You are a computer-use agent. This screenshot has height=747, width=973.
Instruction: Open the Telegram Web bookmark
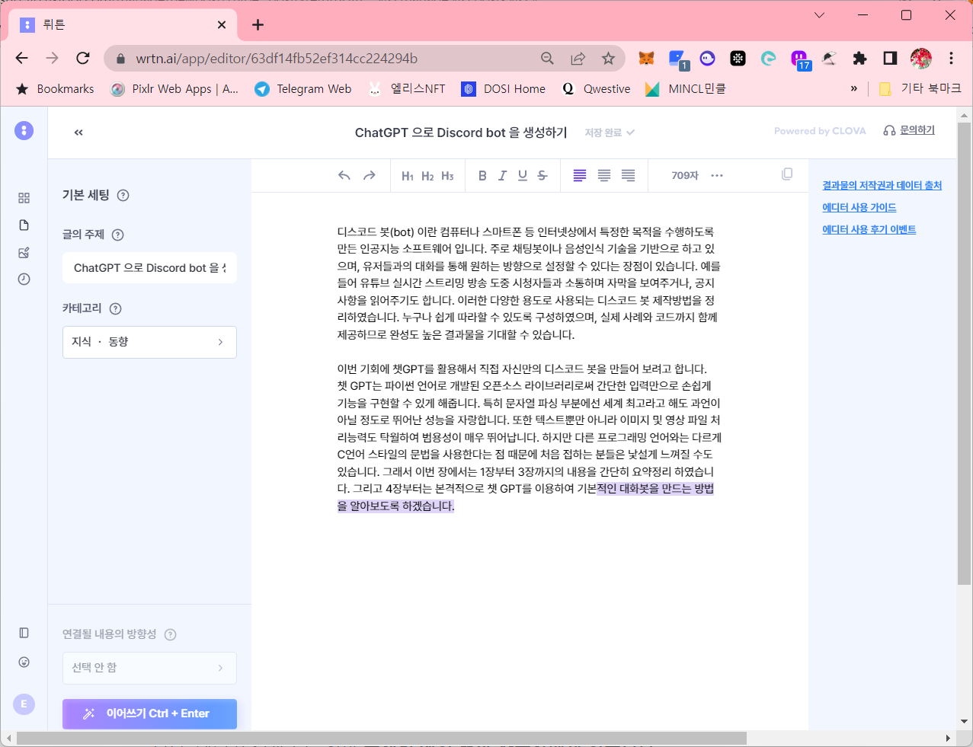coord(303,89)
